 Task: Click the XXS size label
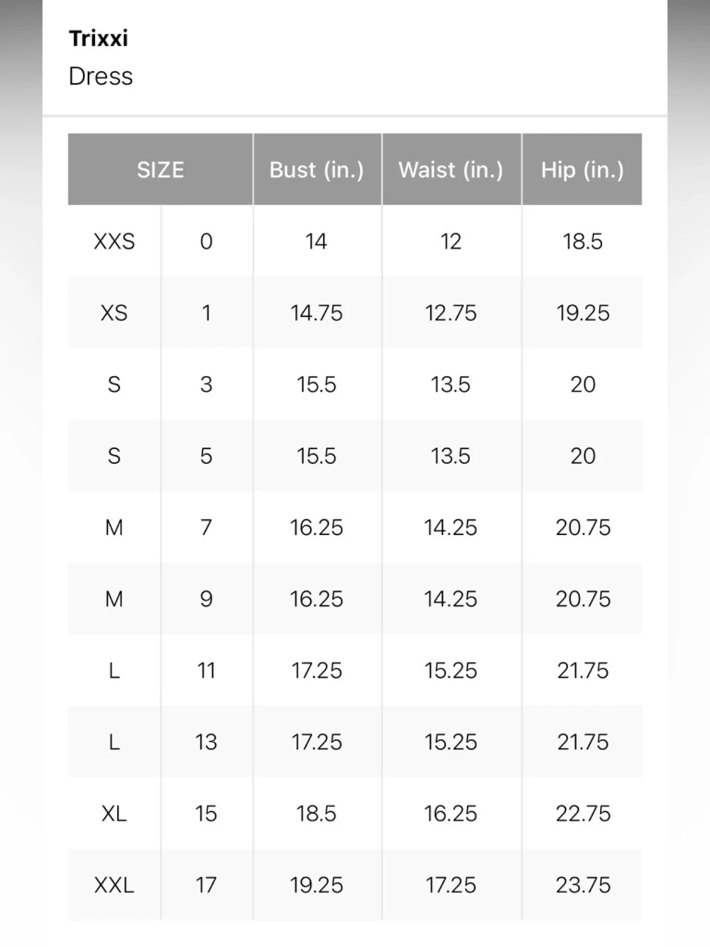click(x=114, y=242)
